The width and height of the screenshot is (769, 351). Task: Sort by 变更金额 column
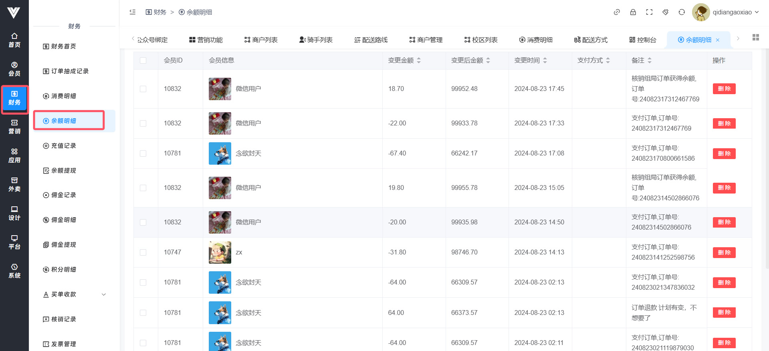pyautogui.click(x=419, y=61)
